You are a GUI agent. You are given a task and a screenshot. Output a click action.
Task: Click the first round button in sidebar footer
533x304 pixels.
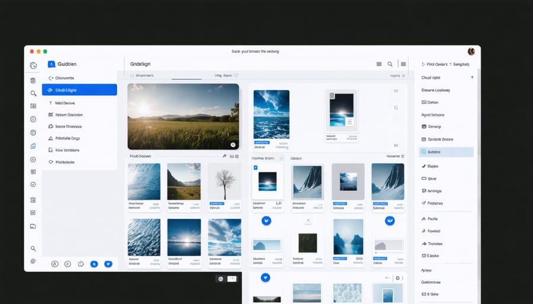click(54, 264)
